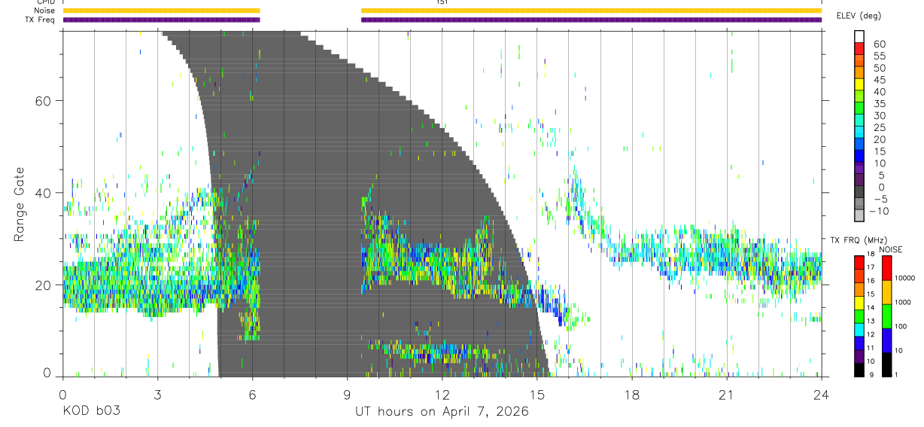Click the '18' hour tick label on UT axis
Screen dimensions: 924x427
[x=631, y=394]
